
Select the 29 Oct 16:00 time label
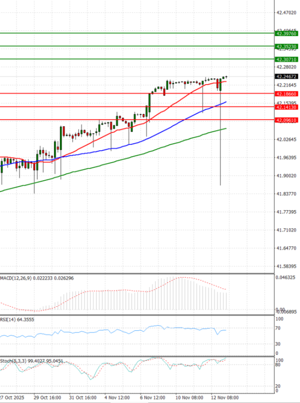pyautogui.click(x=46, y=397)
